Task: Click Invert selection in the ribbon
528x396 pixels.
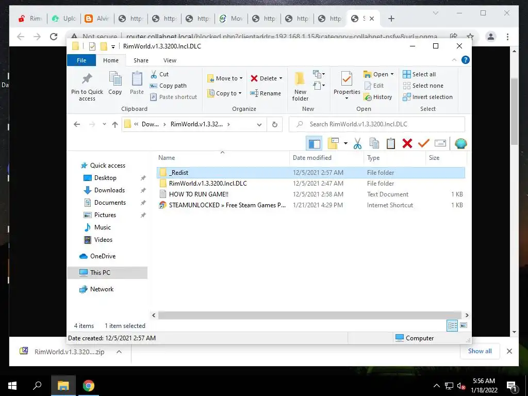Action: click(427, 97)
